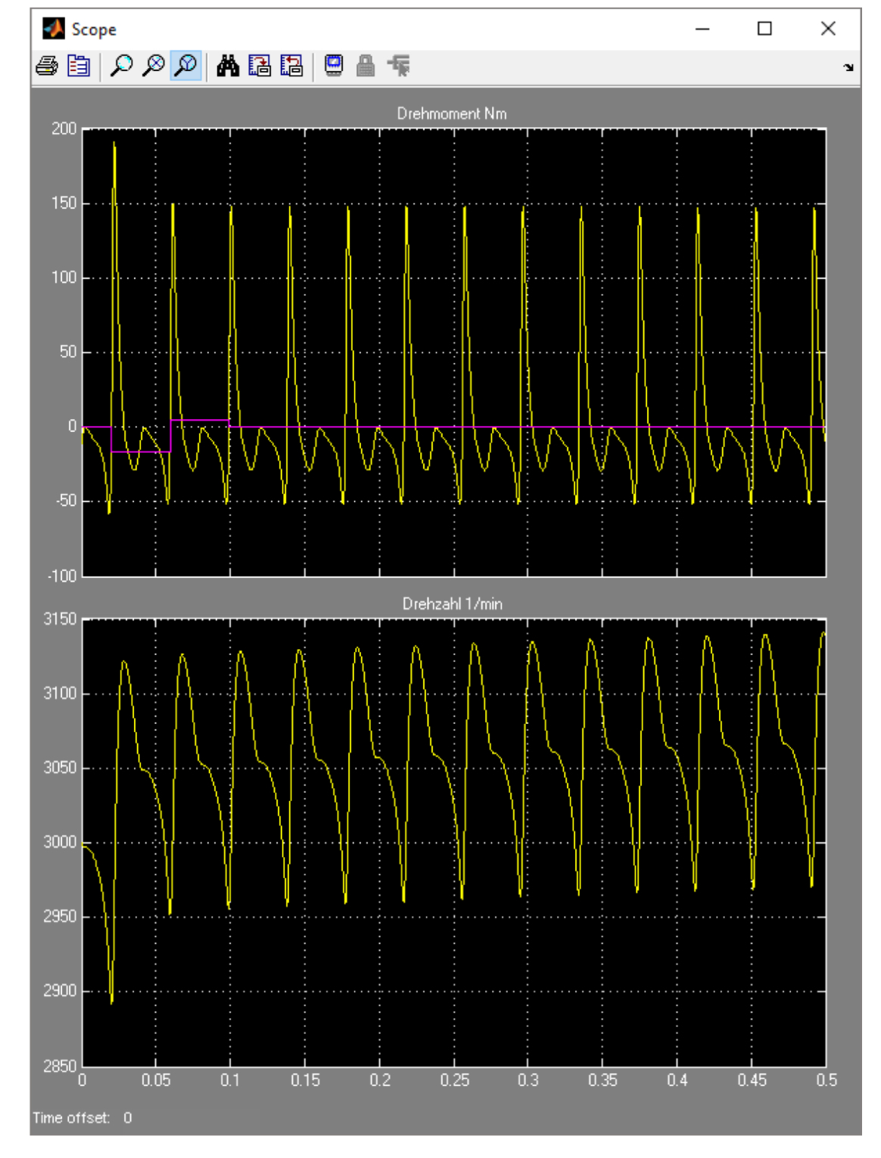Open the Scope window system menu icon
Image resolution: width=881 pixels, height=1158 pixels.
click(53, 29)
